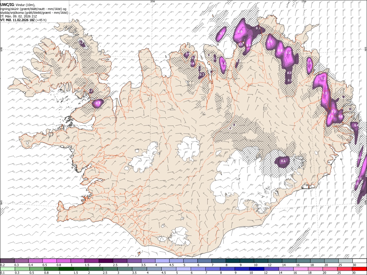Click the upper legend swatch labeled 0.5
This screenshot has width=367, height=275.
[49, 261]
